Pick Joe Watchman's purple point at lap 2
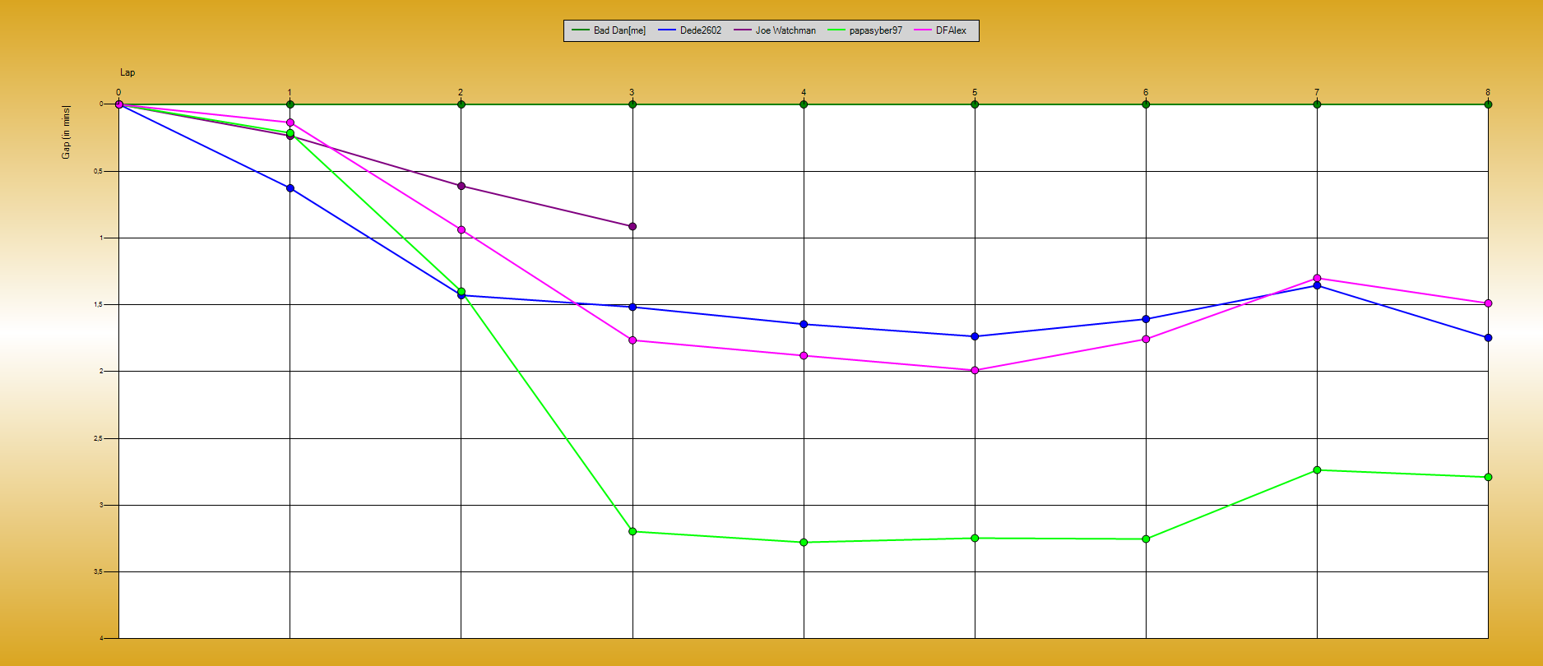 [461, 186]
